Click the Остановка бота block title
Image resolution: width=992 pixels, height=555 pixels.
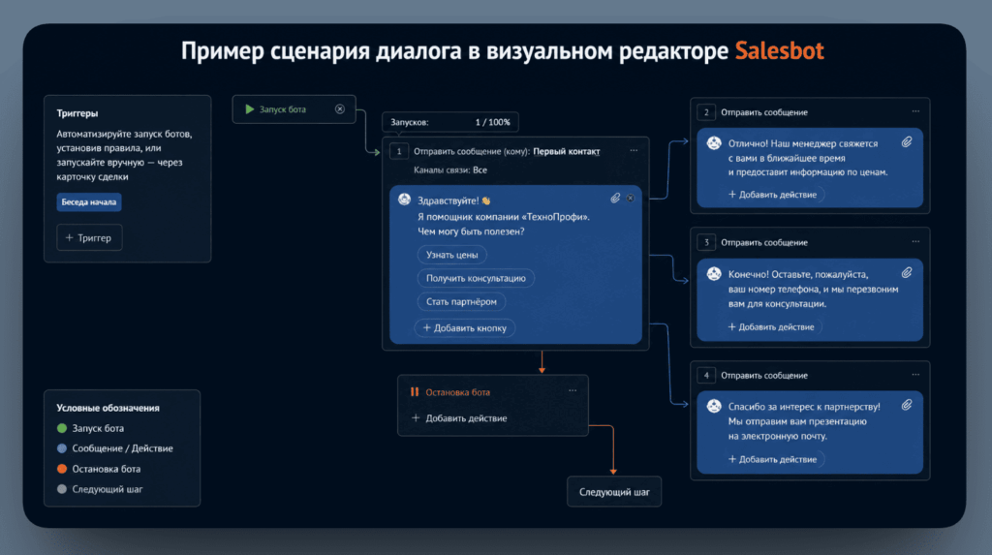457,392
